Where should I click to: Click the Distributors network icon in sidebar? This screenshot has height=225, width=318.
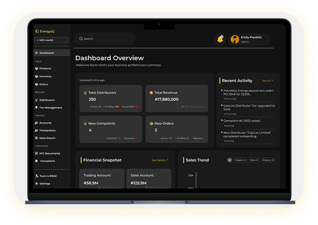click(37, 100)
